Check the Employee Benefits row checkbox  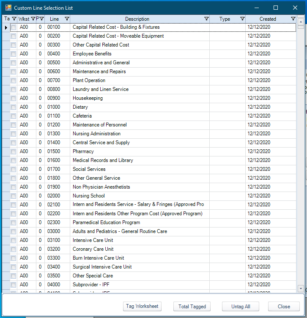(x=14, y=54)
